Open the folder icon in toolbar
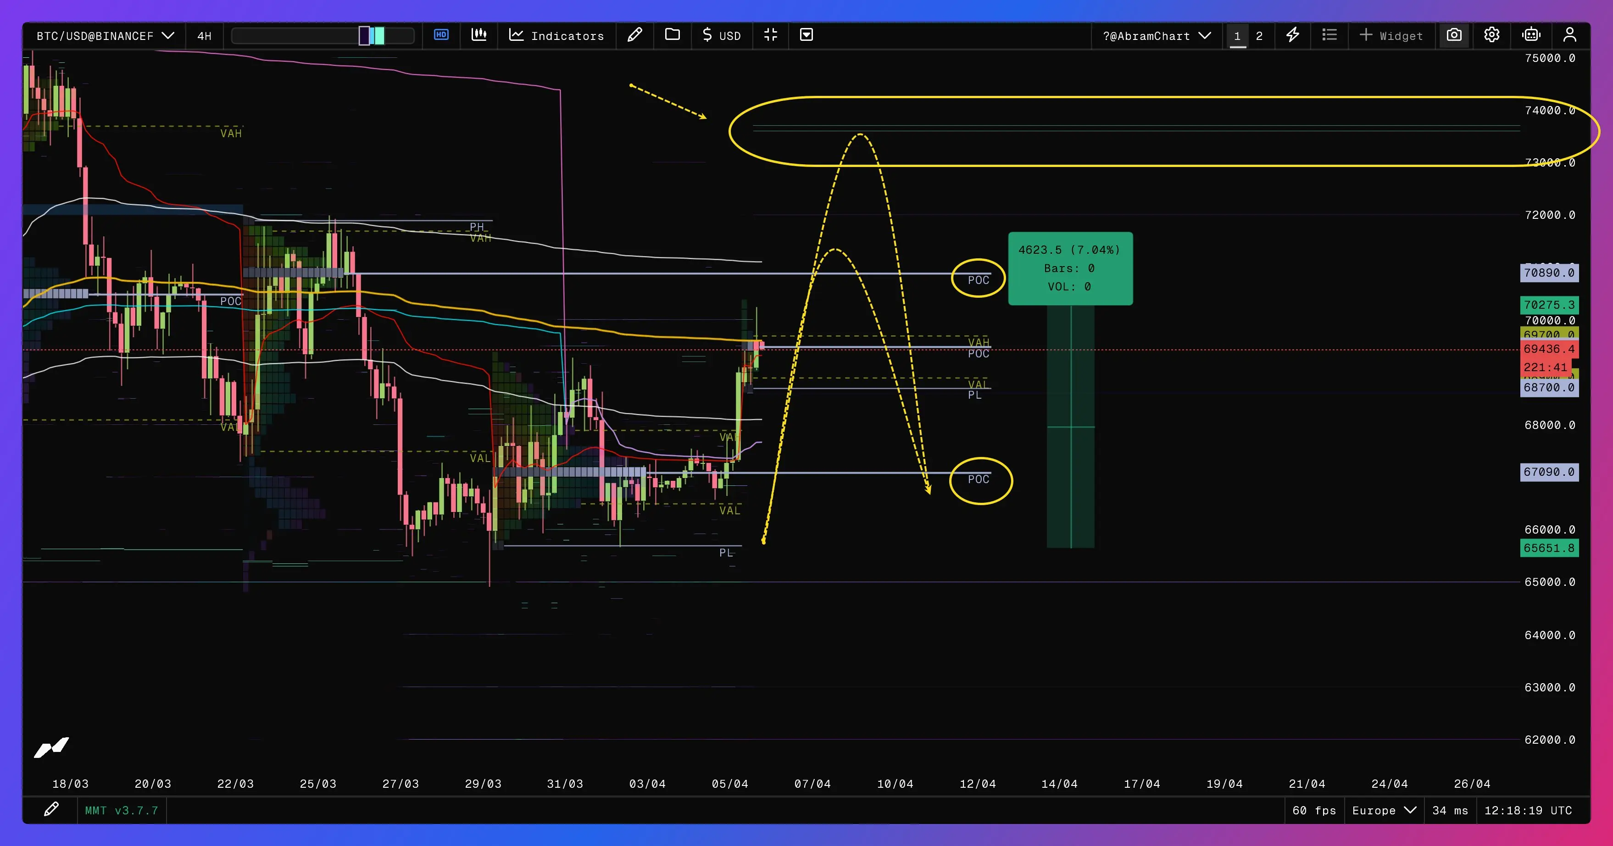This screenshot has width=1613, height=846. pyautogui.click(x=672, y=35)
